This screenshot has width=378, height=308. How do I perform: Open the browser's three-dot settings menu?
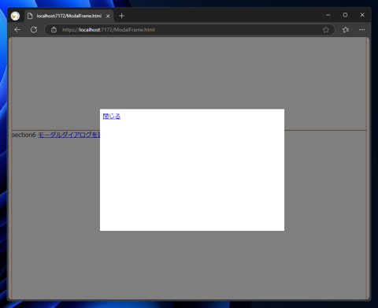362,30
